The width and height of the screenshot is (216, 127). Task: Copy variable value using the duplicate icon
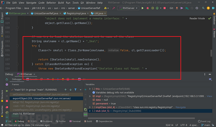click(x=85, y=110)
